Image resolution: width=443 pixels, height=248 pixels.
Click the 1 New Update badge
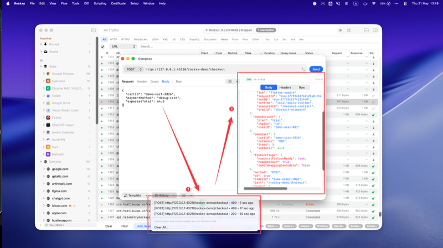266,30
